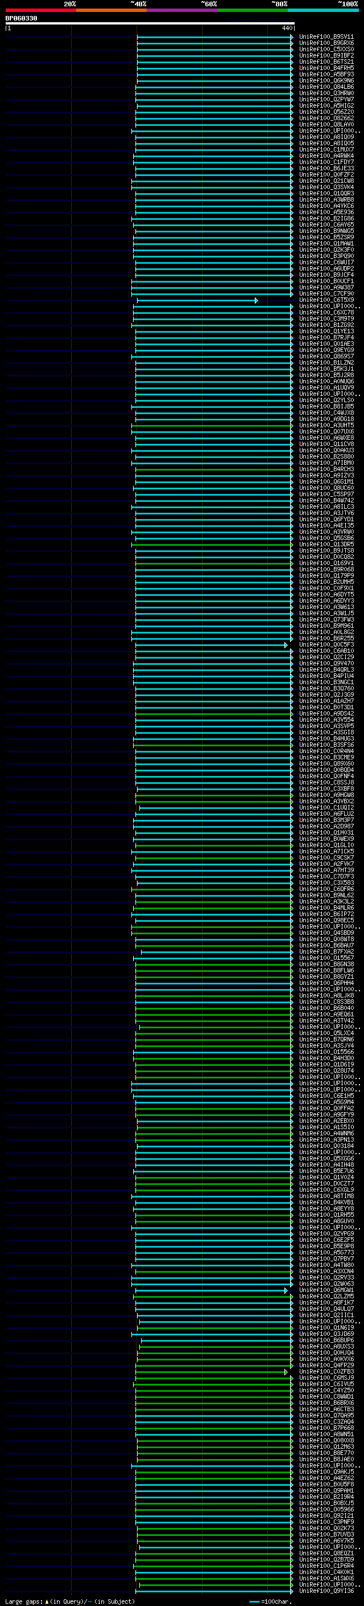364x1606 pixels.
Task: Select hit label UniRef100_A9DS42
Action: point(326,713)
